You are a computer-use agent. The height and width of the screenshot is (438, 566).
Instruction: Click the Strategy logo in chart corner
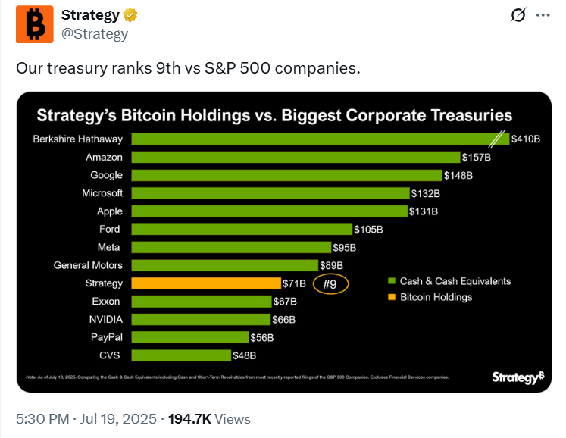[x=518, y=377]
